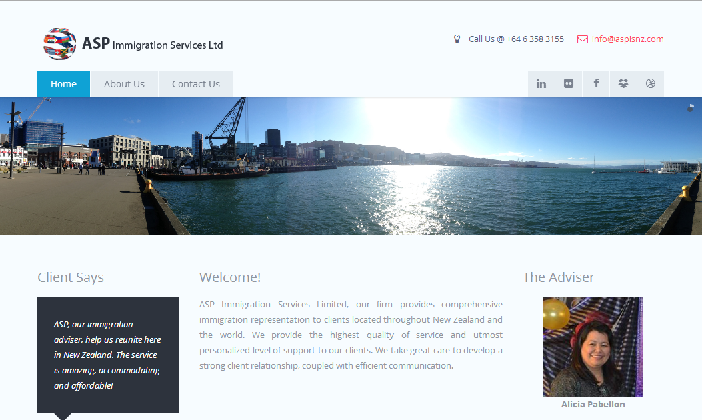Open the Dribbble social icon
The height and width of the screenshot is (420, 702).
pyautogui.click(x=651, y=84)
